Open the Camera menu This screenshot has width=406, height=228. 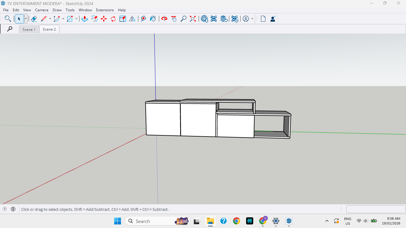(42, 10)
